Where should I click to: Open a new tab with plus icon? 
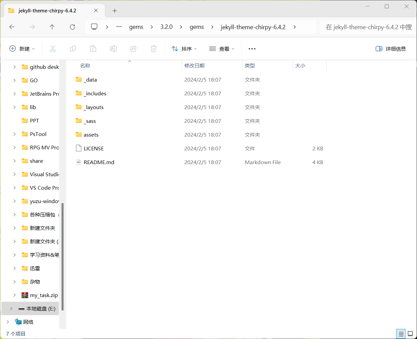point(115,11)
